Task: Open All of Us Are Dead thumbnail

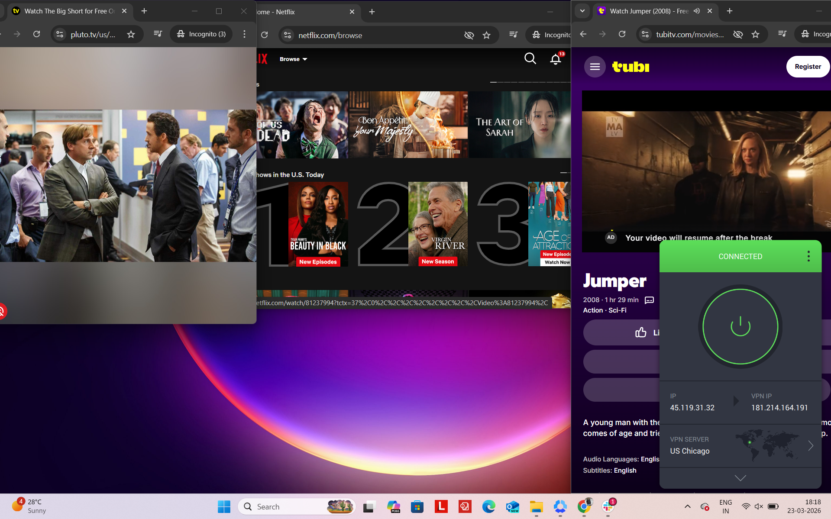Action: pyautogui.click(x=302, y=125)
